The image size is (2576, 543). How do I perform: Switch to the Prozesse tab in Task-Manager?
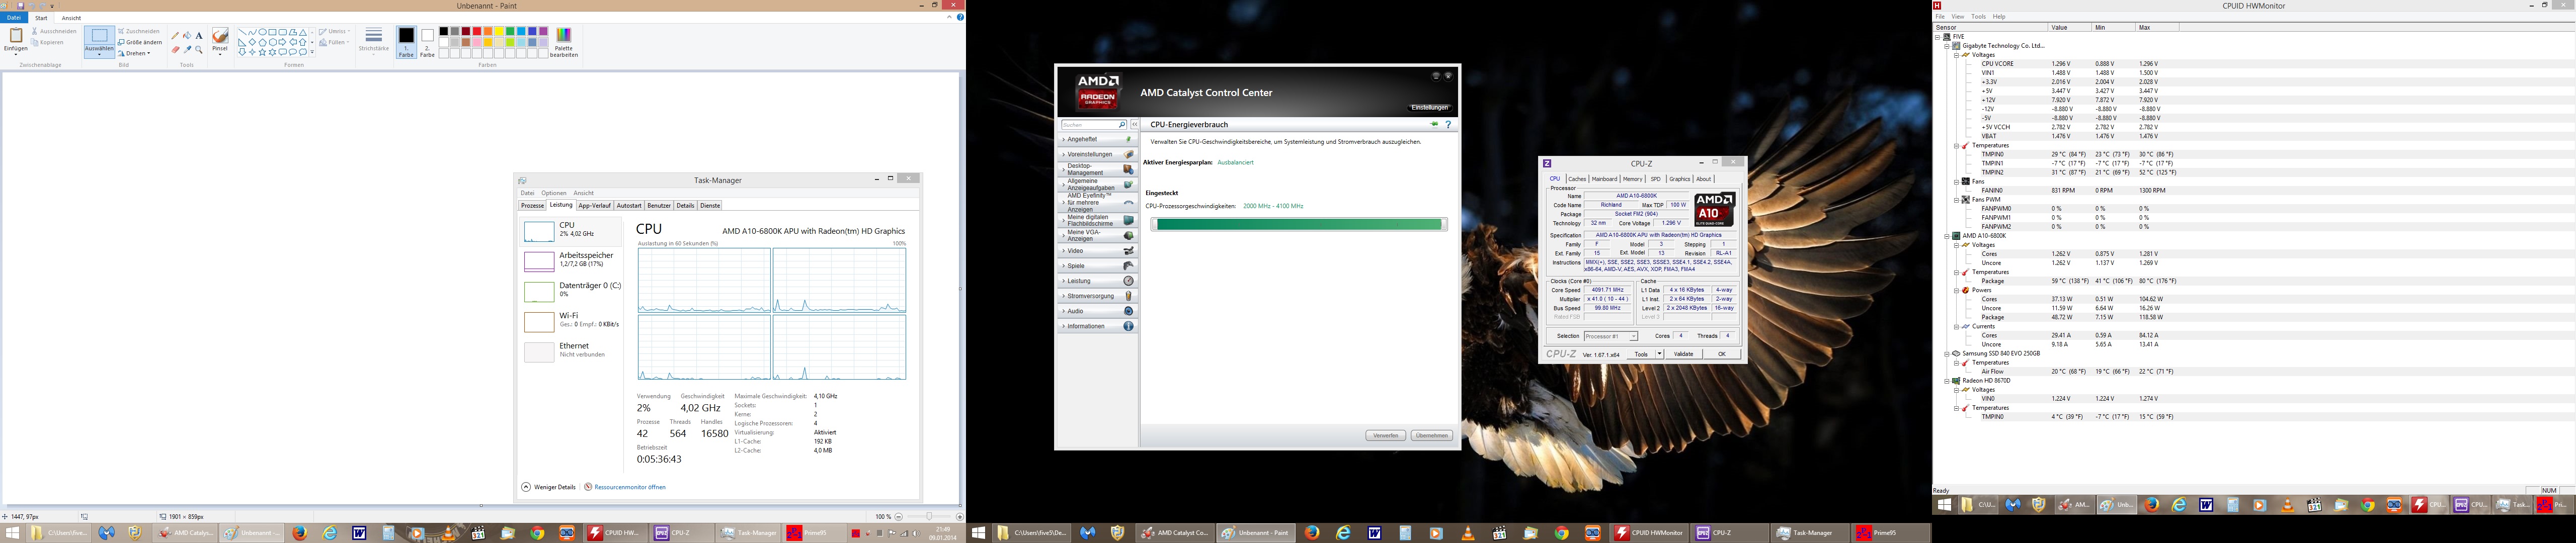coord(532,205)
